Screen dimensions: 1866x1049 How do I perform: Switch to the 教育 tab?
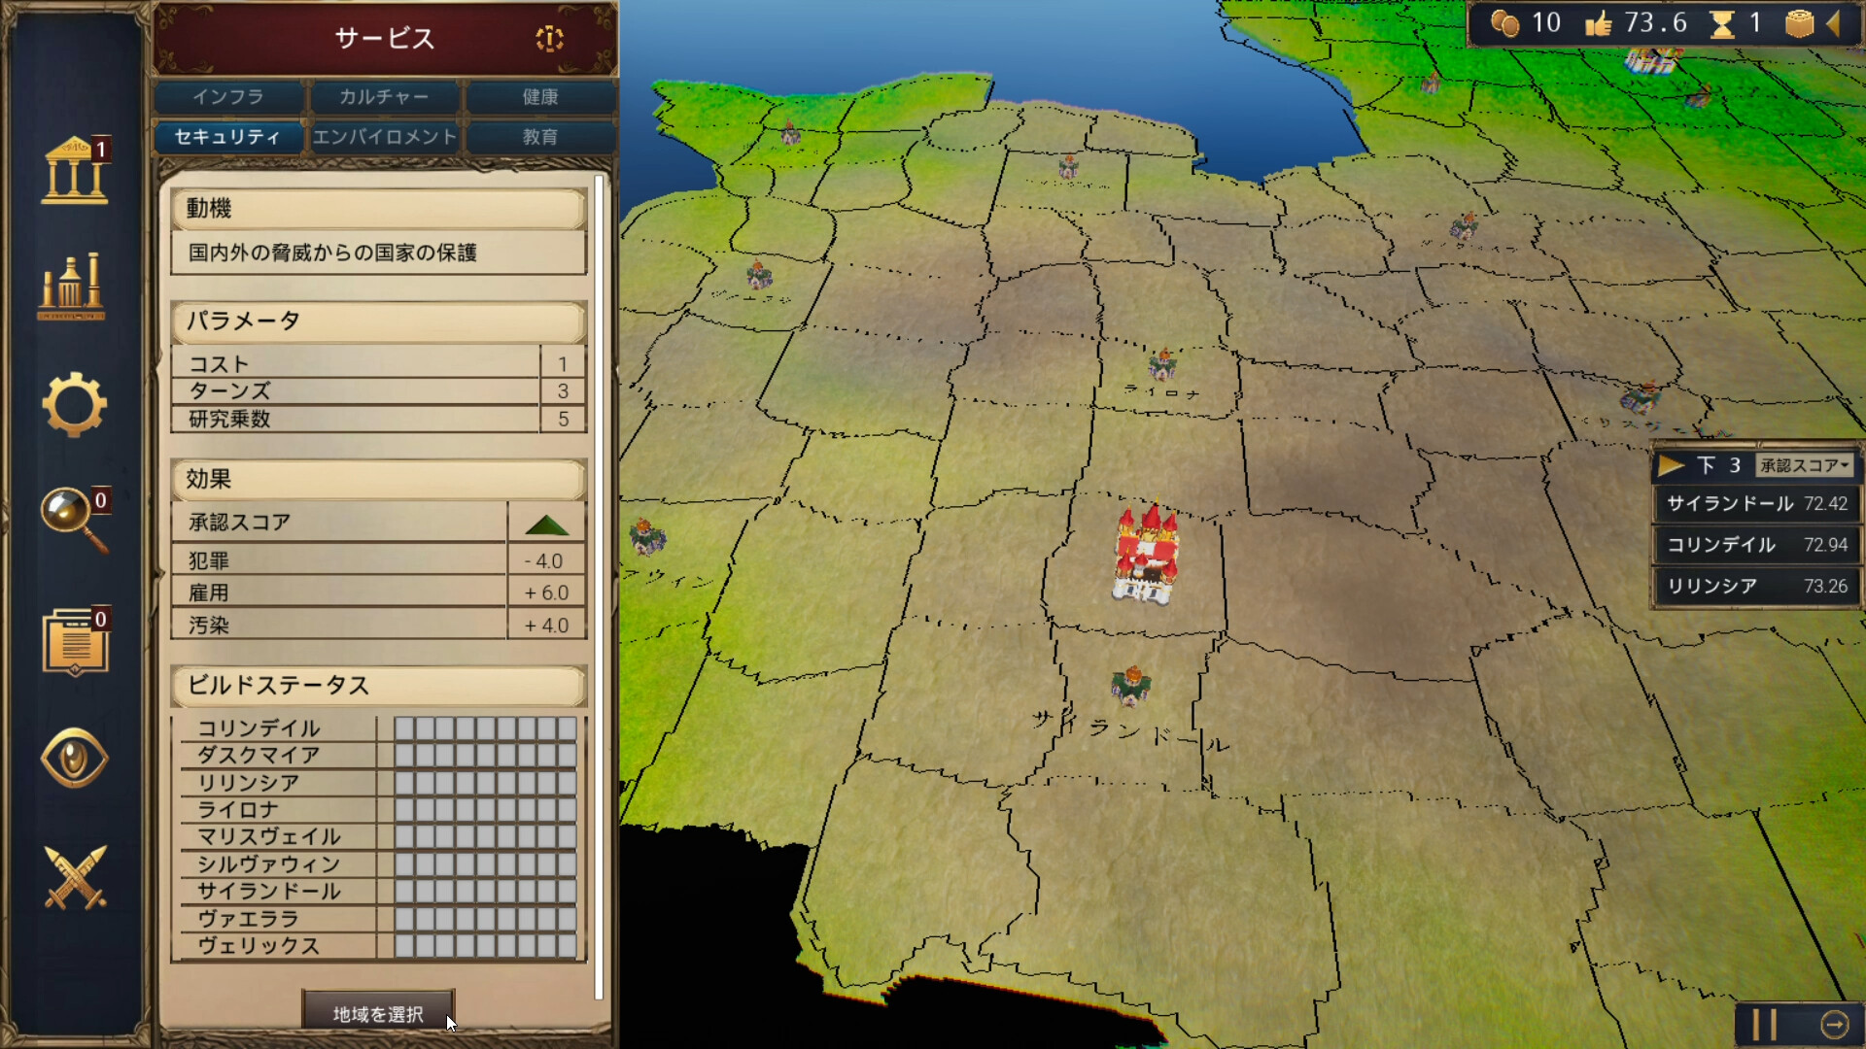[x=540, y=137]
